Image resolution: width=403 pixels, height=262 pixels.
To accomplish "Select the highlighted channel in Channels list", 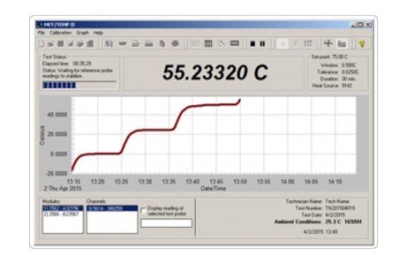I will tap(112, 208).
